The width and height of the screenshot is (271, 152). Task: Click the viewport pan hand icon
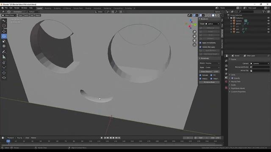coord(194,36)
